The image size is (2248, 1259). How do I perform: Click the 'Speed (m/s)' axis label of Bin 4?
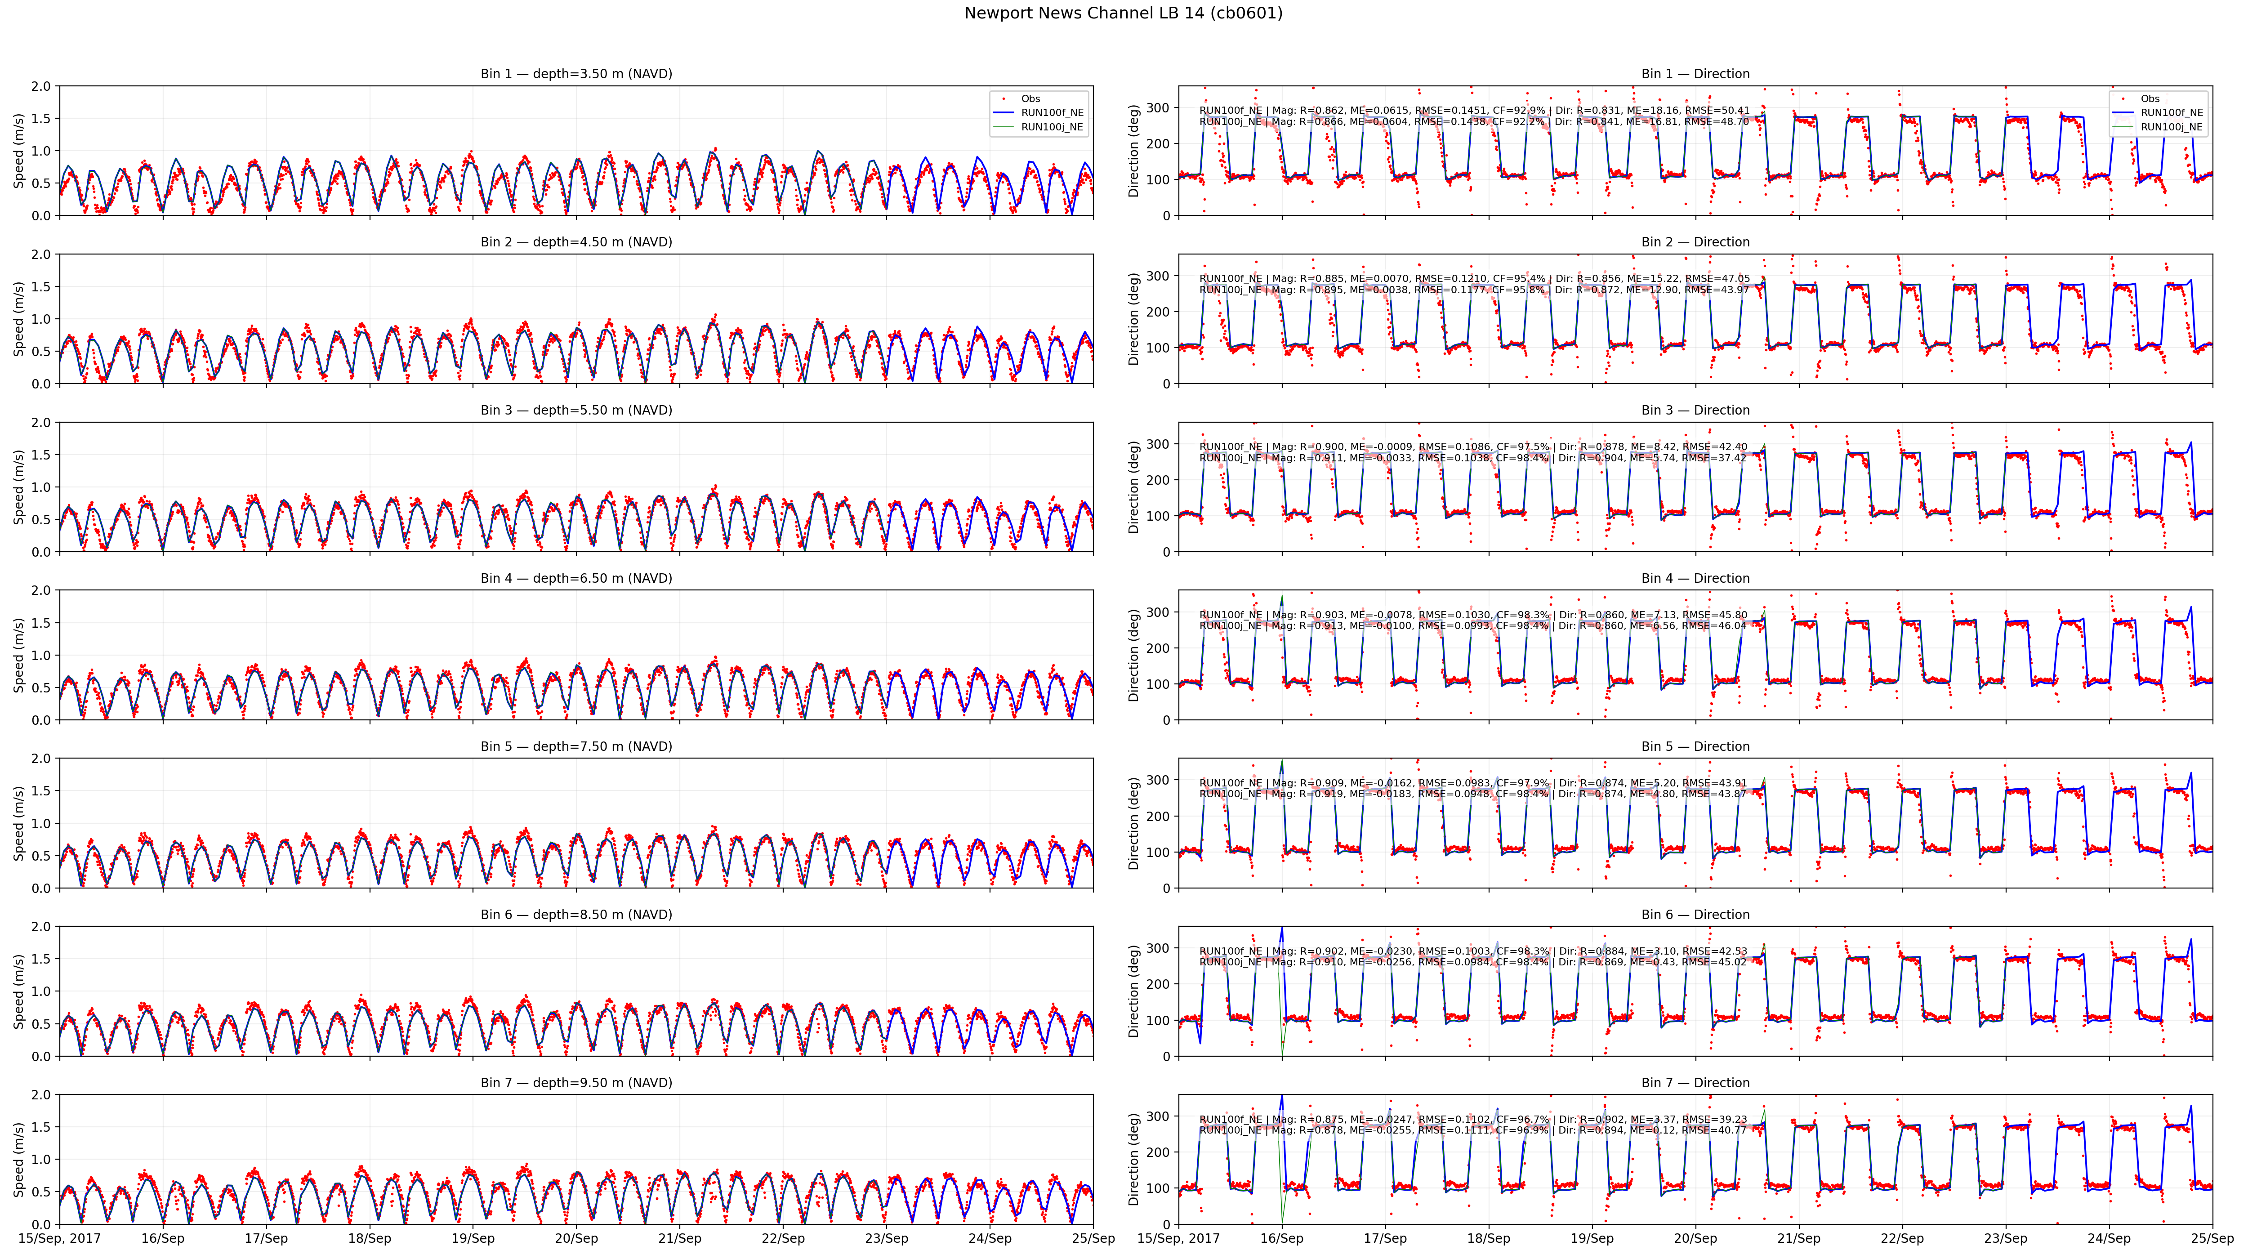18,655
